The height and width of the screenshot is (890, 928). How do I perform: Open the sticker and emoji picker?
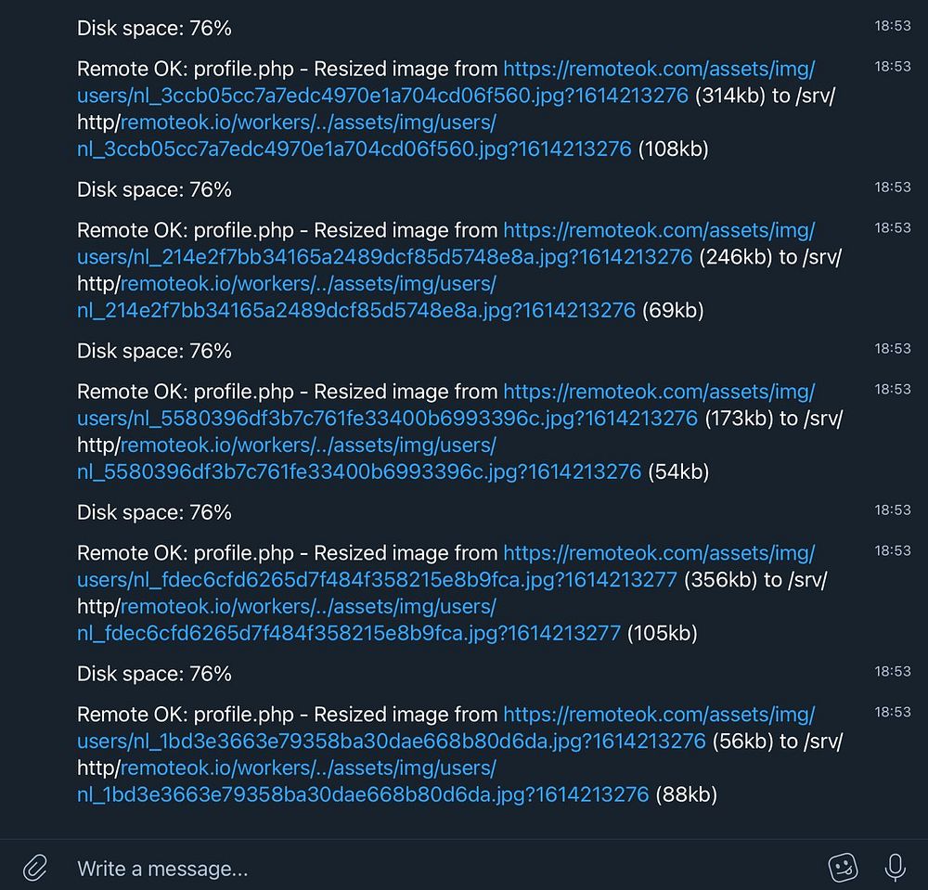(843, 868)
